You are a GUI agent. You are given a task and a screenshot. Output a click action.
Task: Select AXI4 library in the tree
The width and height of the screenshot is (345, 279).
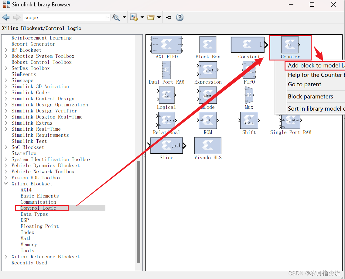[26, 190]
